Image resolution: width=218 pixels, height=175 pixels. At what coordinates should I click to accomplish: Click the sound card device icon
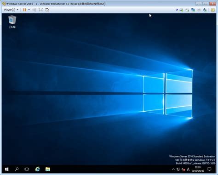pos(205,10)
